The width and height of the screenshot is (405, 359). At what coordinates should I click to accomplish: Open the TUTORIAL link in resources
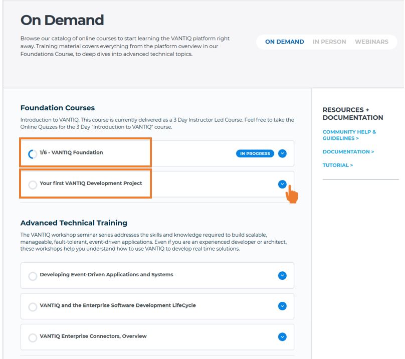coord(337,165)
